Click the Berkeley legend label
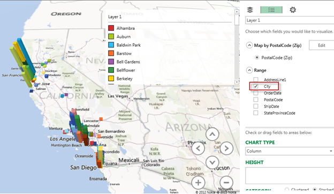334x194 pixels. tap(124, 79)
